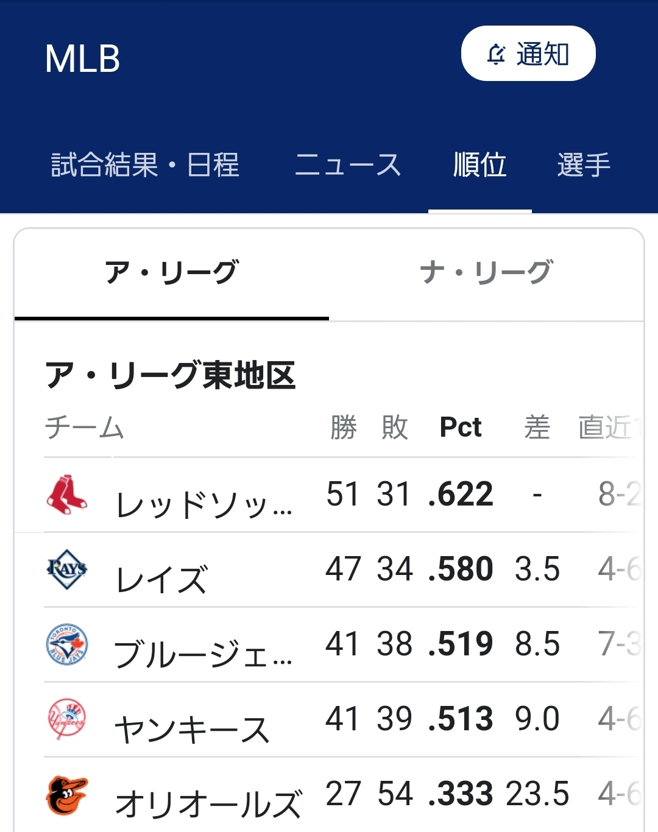Viewport: 658px width, 832px height.
Task: Tap the MLB title in header
Action: click(x=83, y=59)
